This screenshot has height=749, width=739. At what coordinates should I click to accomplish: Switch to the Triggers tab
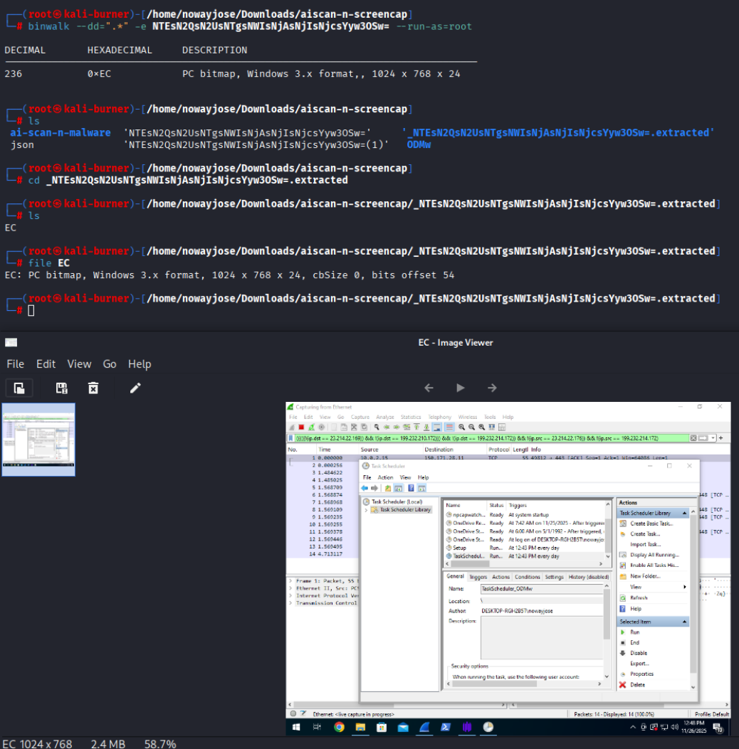tap(478, 577)
